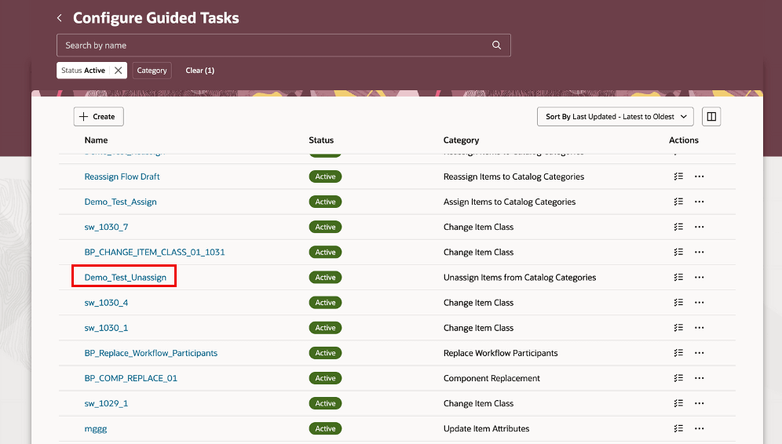Click the task list icon for BP_COMP_REPLACE_01

pos(678,378)
